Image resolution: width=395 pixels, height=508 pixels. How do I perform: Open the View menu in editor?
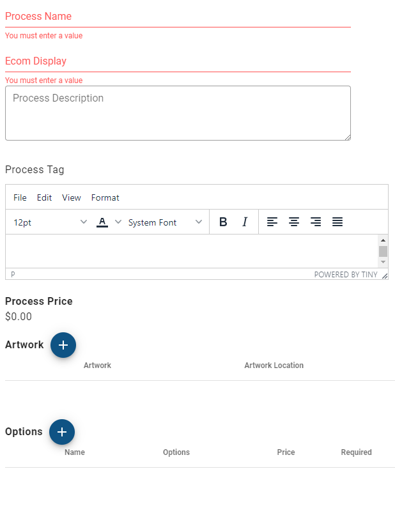point(72,197)
